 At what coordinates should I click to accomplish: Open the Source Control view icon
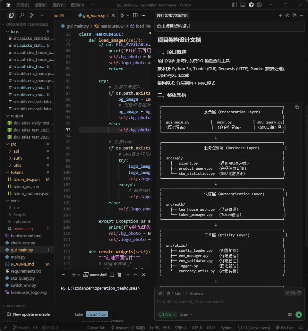[32, 15]
